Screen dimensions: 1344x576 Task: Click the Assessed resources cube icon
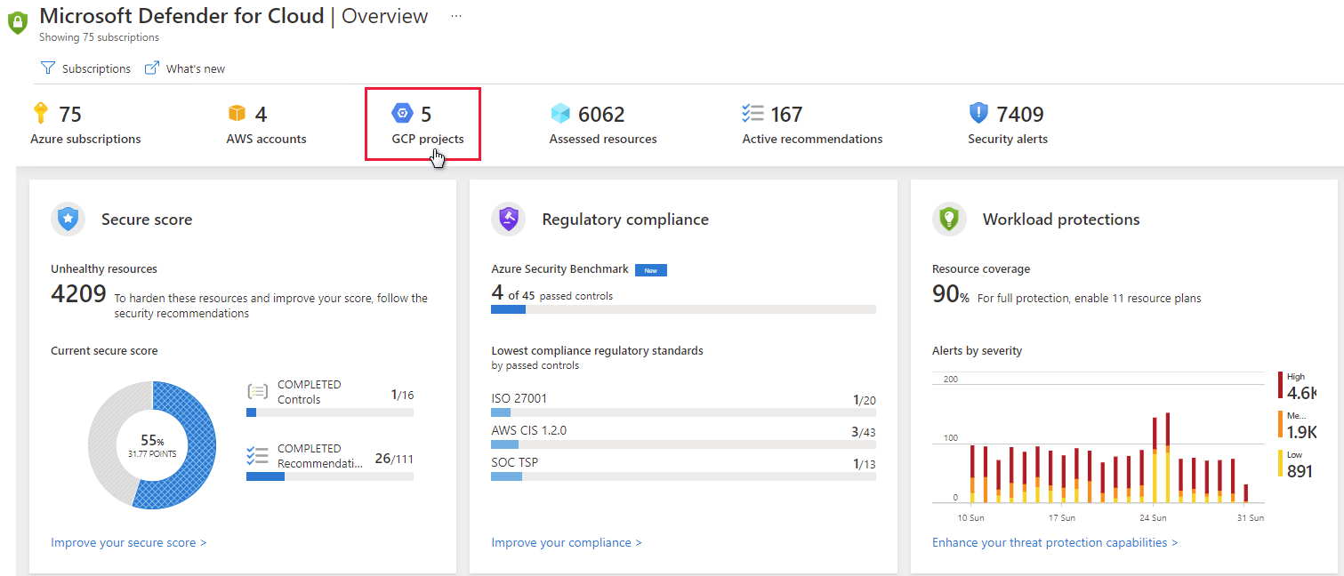point(560,113)
